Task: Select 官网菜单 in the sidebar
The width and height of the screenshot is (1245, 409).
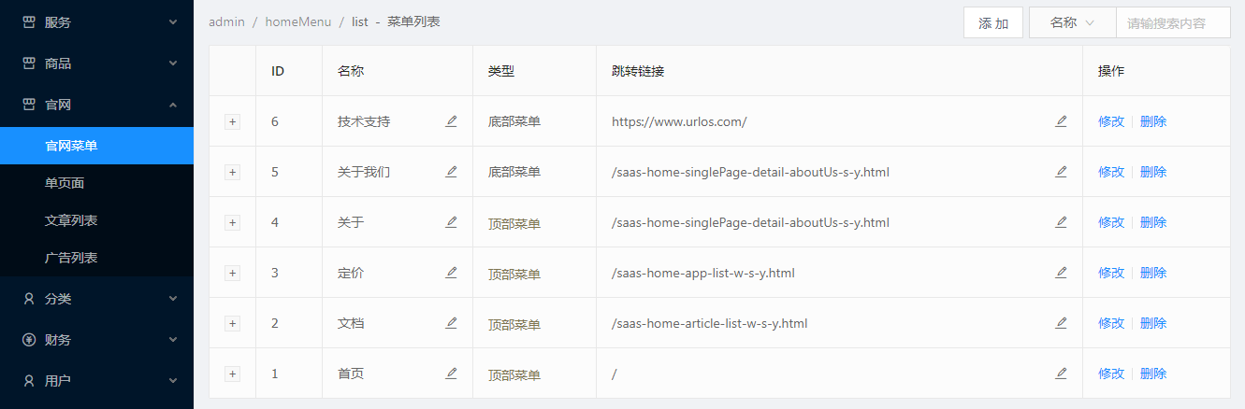Action: click(96, 146)
